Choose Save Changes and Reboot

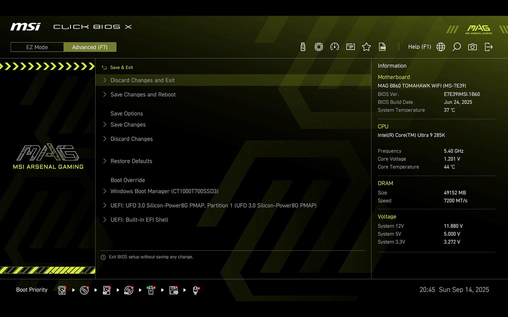[x=233, y=94]
